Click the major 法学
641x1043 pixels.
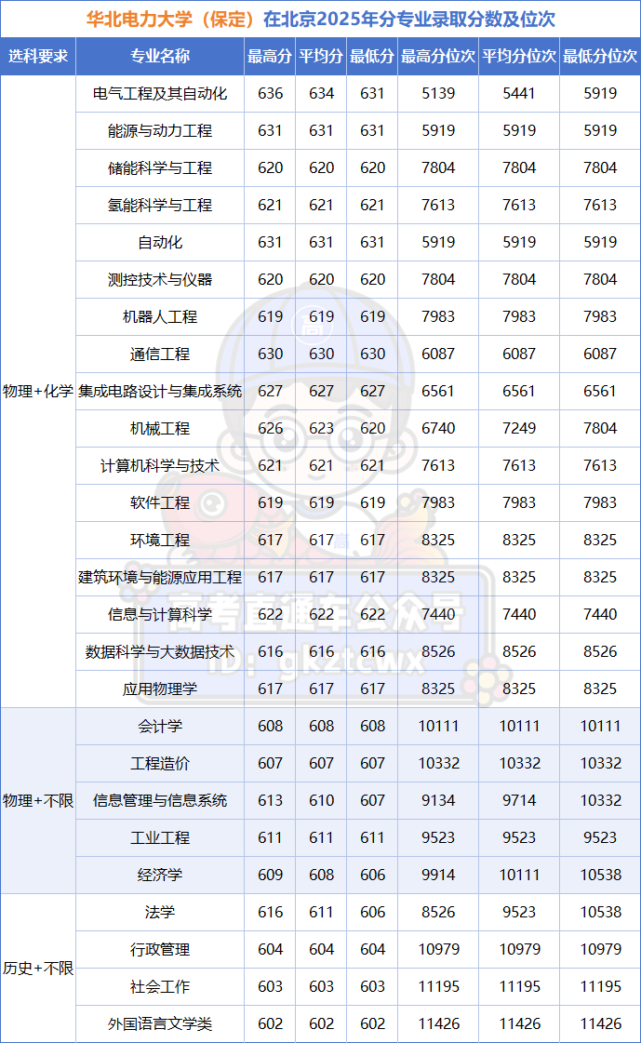[x=160, y=914]
